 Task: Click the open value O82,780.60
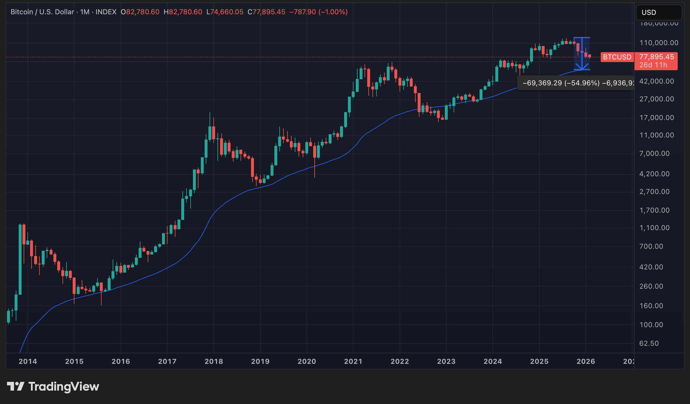point(140,12)
